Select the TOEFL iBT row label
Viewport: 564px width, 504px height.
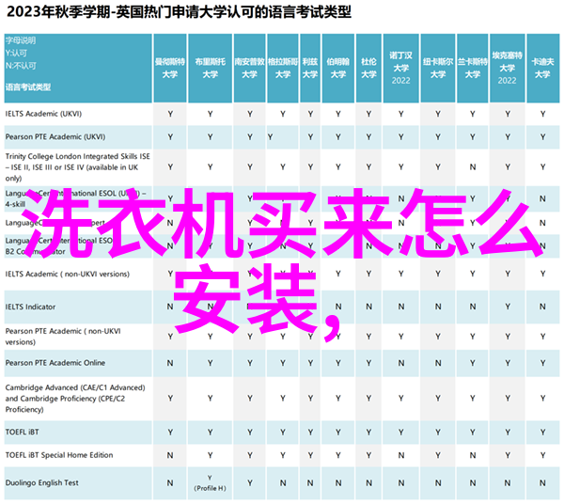tap(22, 432)
